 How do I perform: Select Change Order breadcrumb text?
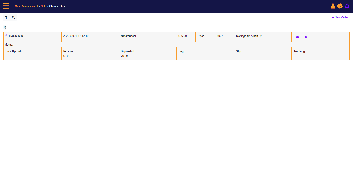click(x=58, y=6)
